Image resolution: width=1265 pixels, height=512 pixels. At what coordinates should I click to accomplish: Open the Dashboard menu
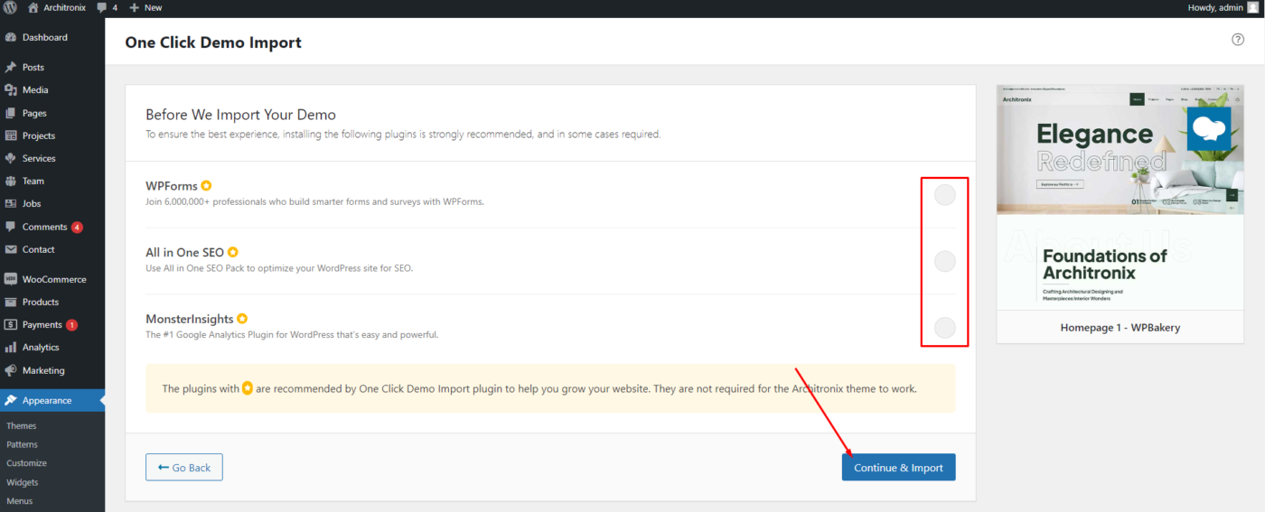52,38
